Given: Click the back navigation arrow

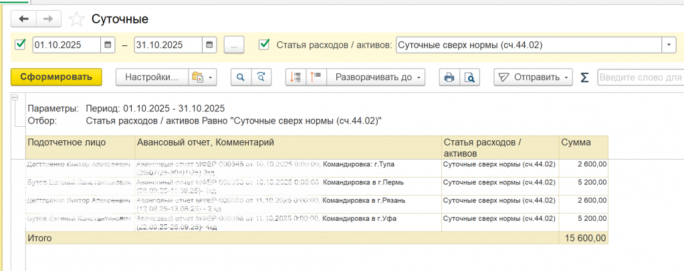Looking at the screenshot, I should pos(25,19).
